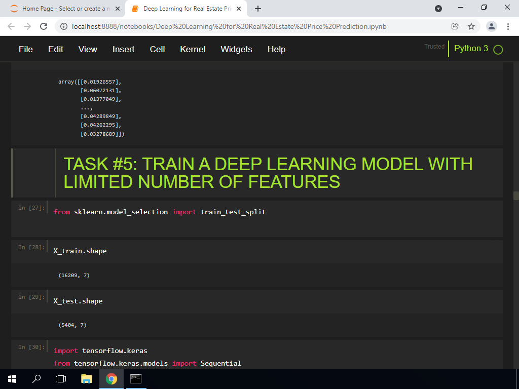Open Windows taskbar search
Image resolution: width=519 pixels, height=389 pixels.
[36, 379]
